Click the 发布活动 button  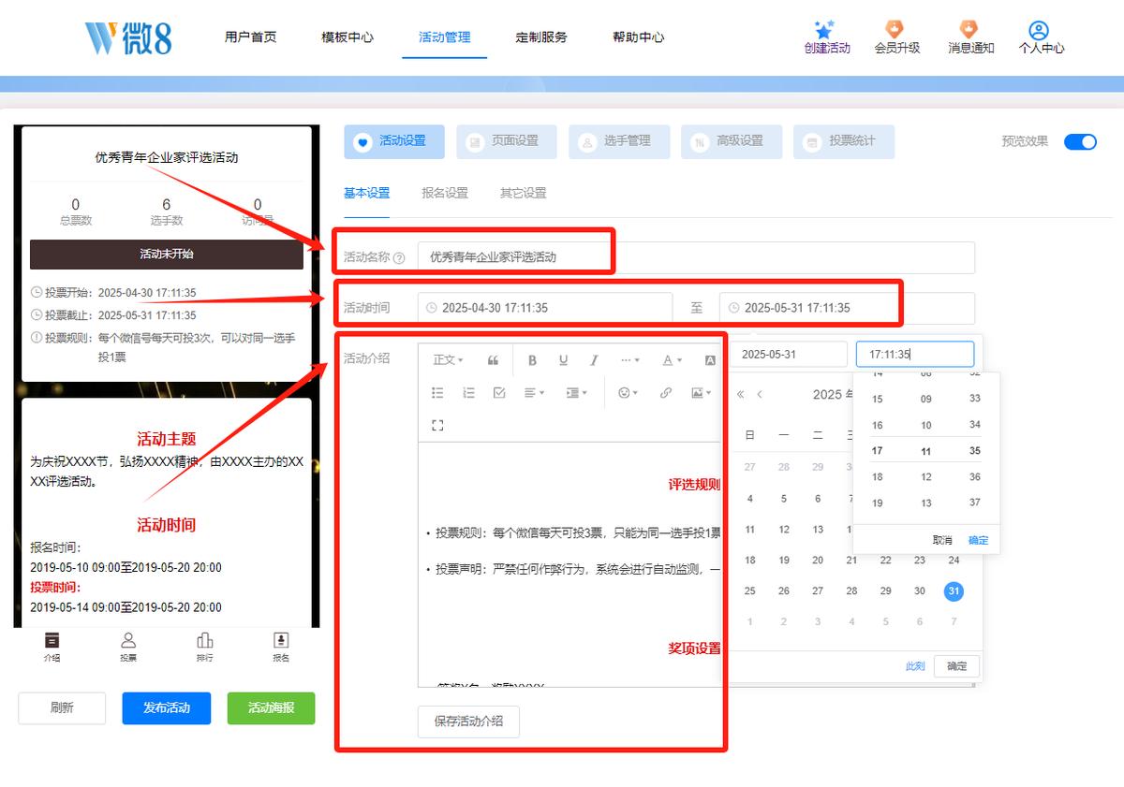[167, 708]
